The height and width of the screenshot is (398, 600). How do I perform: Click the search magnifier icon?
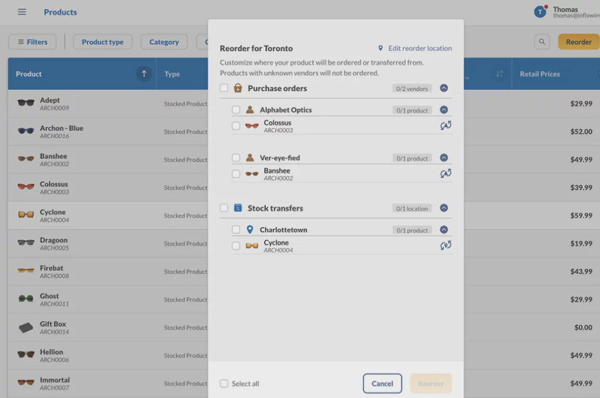(x=542, y=42)
